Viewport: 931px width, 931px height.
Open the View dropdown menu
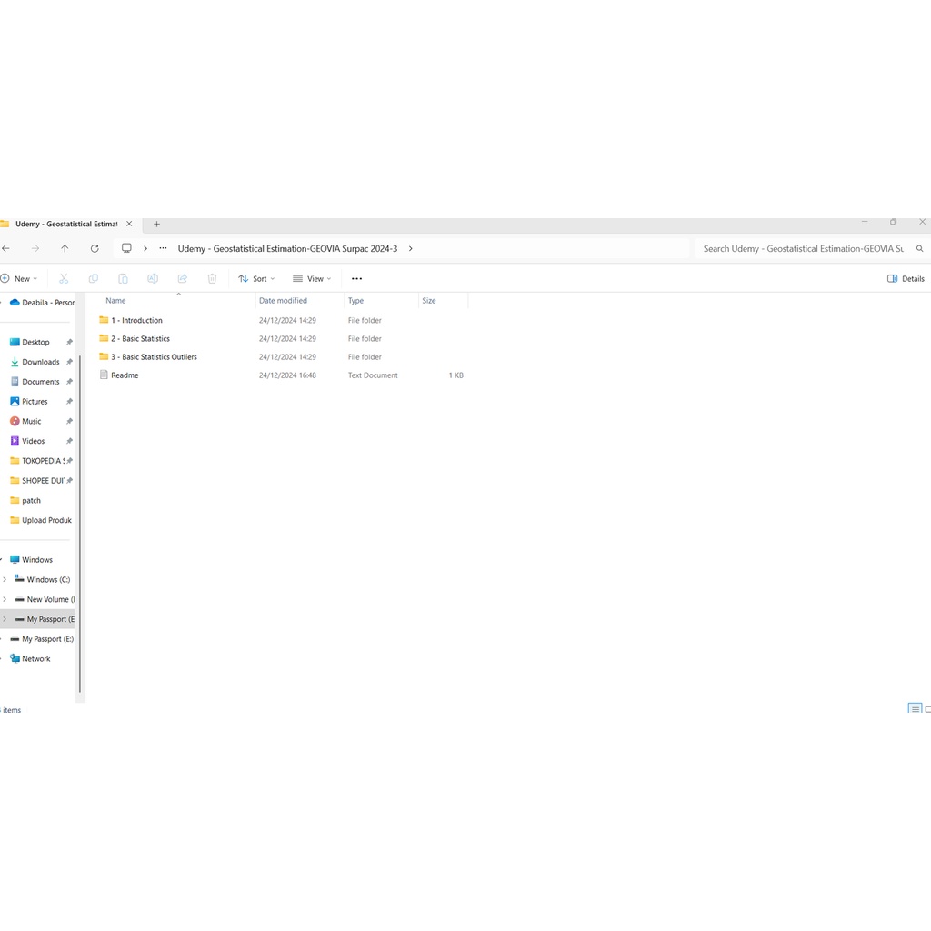tap(312, 279)
